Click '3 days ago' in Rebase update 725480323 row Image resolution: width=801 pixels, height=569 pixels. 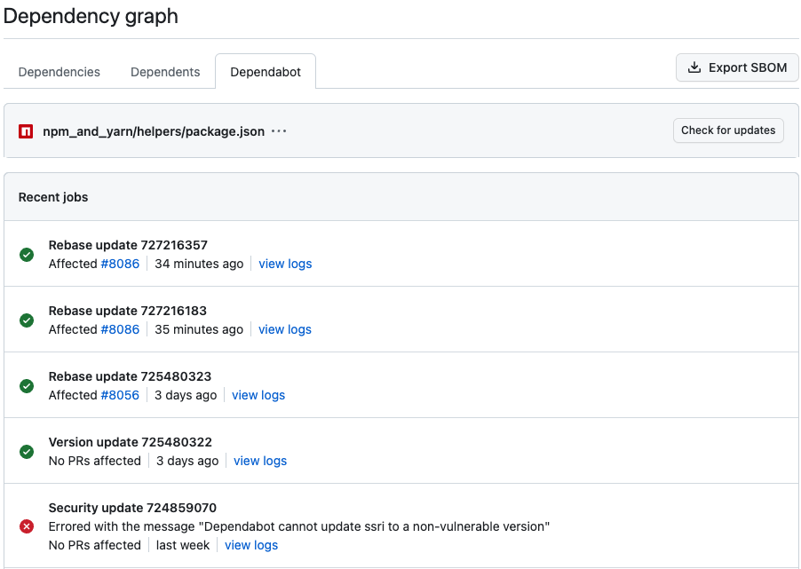(186, 395)
